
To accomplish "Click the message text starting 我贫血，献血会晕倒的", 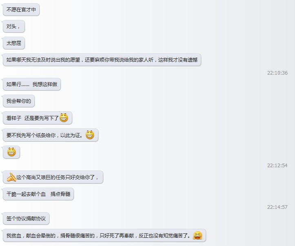I will click(98, 236).
